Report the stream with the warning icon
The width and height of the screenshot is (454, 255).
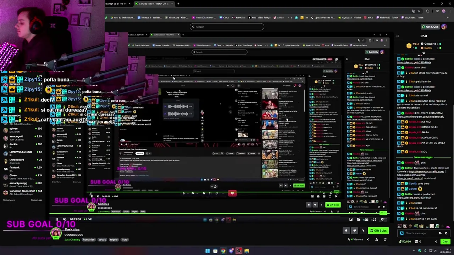(377, 239)
